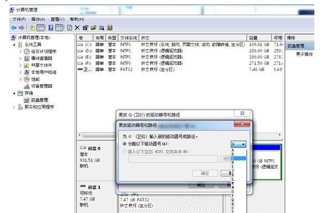
Task: Close the 更改驱动器号和路径 dialog with red X
Action: (242, 124)
